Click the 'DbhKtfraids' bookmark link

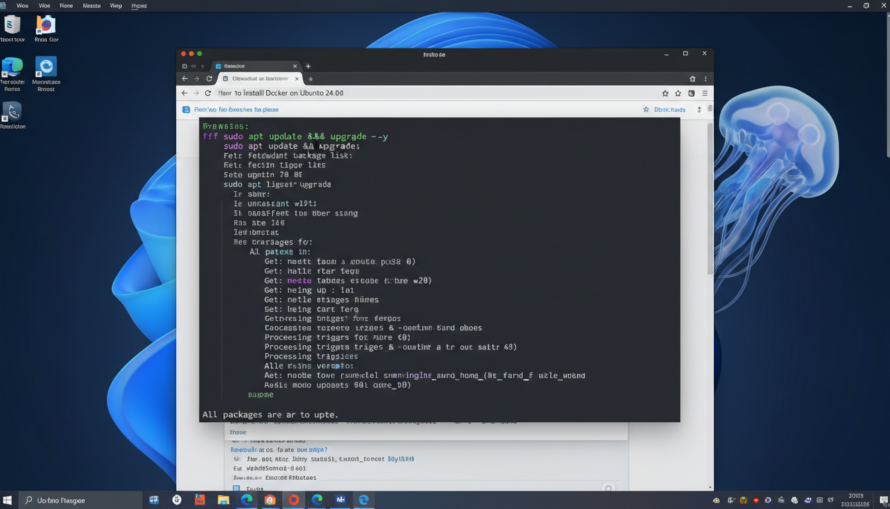click(669, 110)
